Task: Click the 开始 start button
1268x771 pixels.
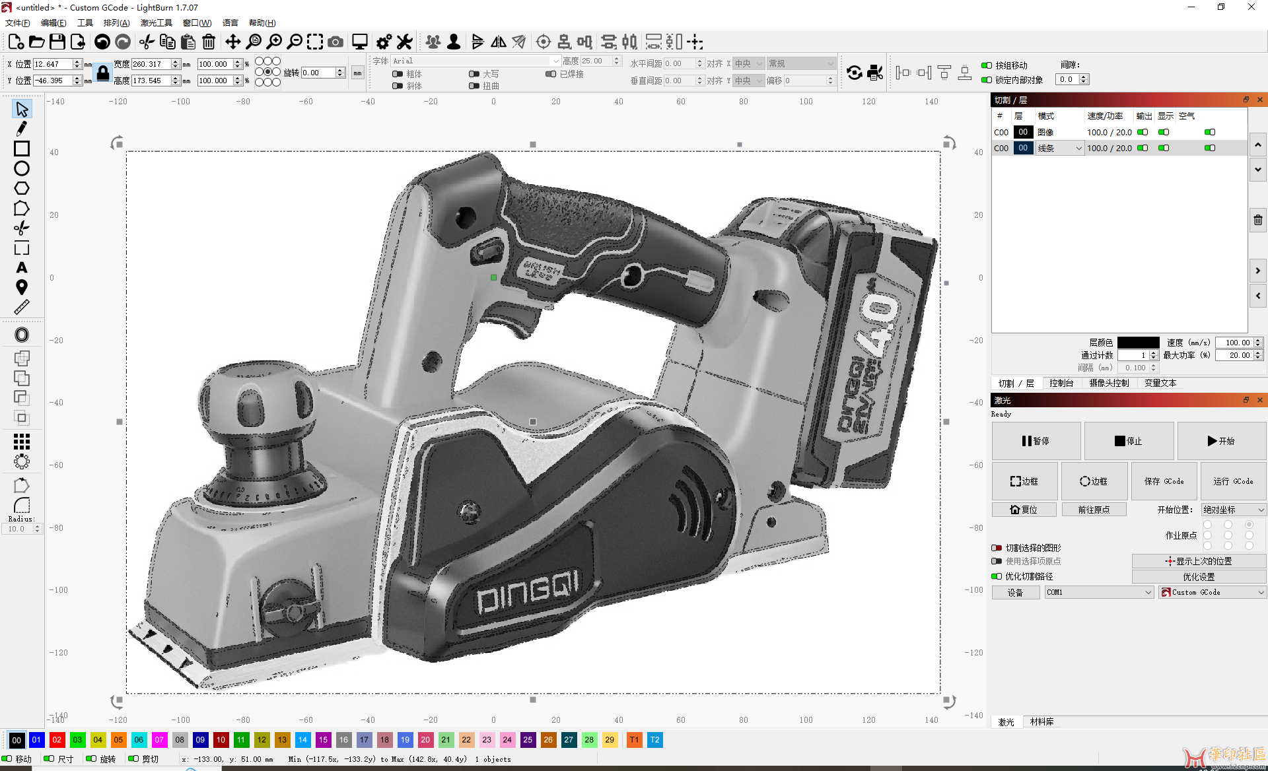Action: (x=1221, y=441)
